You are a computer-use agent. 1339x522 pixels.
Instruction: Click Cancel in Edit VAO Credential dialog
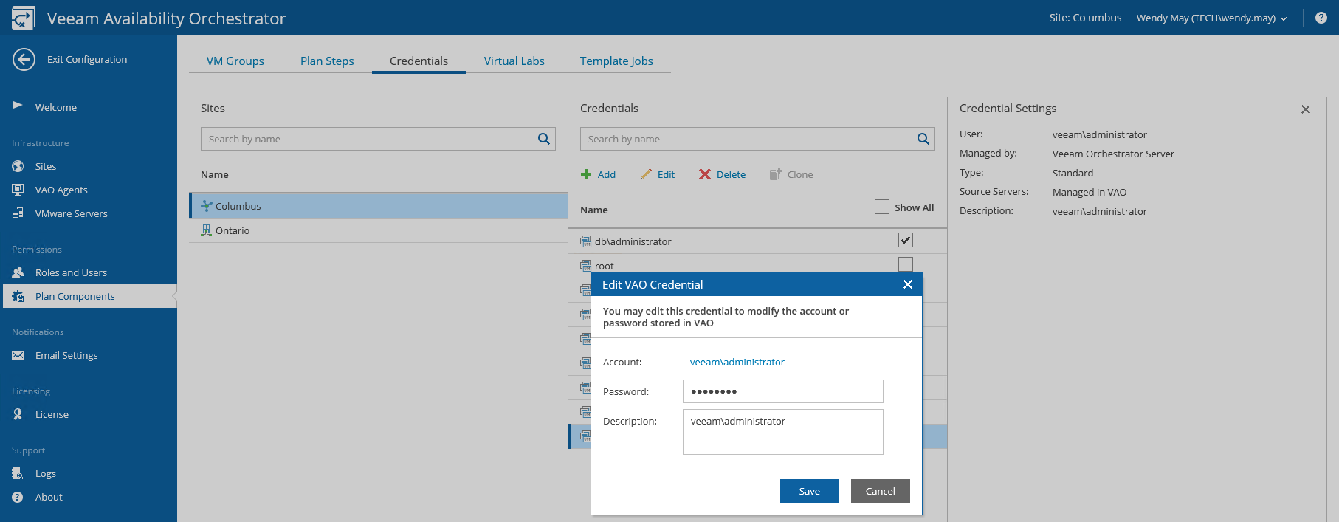coord(881,491)
